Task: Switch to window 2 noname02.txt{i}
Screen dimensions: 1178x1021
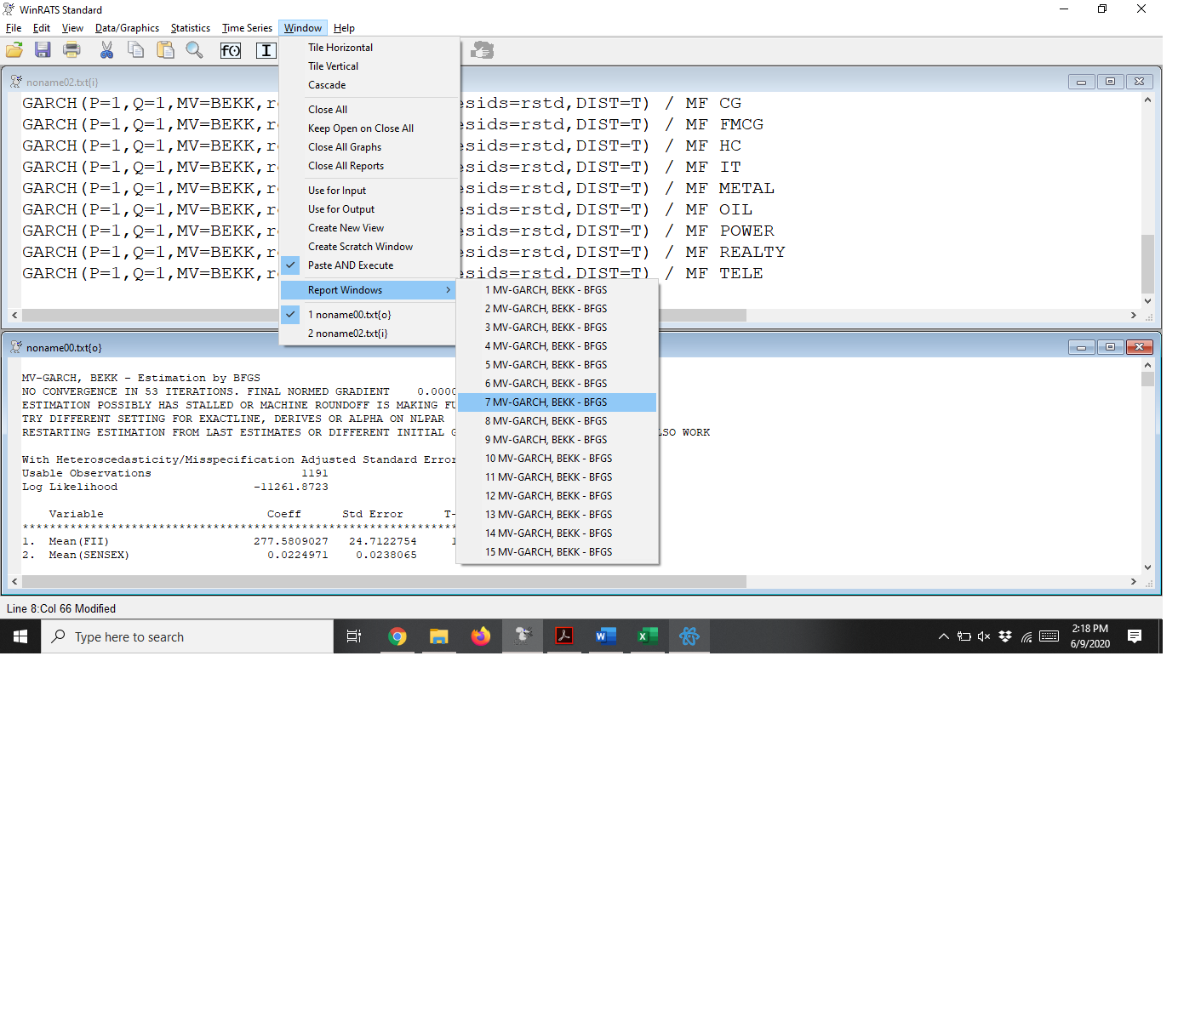Action: click(x=347, y=334)
